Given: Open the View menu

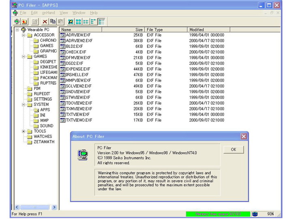Looking at the screenshot, I should [x=64, y=13].
